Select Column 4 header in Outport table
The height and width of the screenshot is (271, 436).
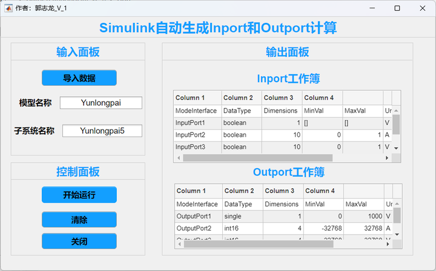[x=323, y=191]
